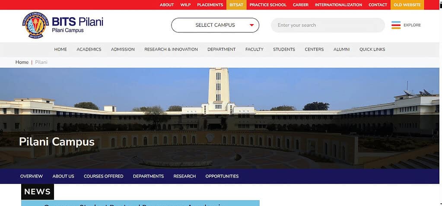Click the Pilani breadcrumb text
The image size is (442, 206).
click(41, 62)
